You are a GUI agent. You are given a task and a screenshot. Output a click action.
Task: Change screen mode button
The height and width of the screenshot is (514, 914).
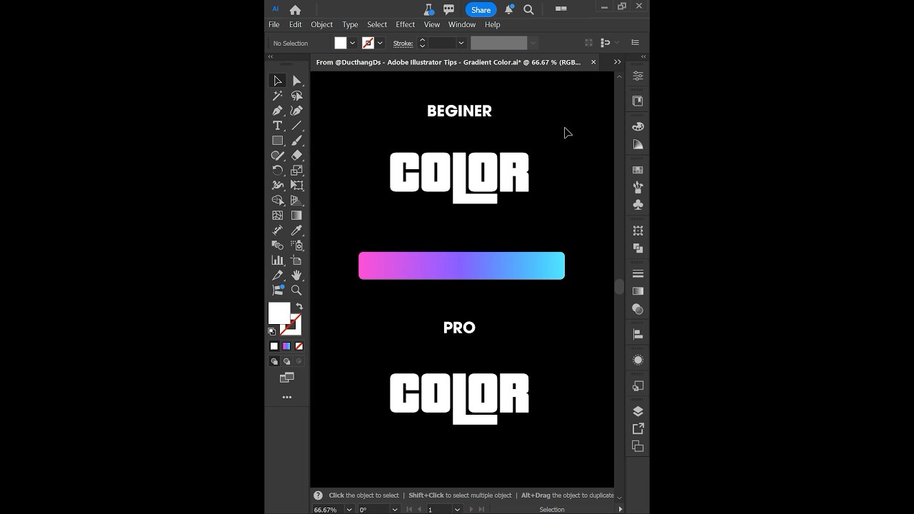pyautogui.click(x=287, y=378)
